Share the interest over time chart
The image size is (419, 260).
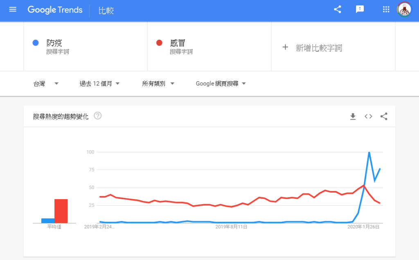click(384, 116)
